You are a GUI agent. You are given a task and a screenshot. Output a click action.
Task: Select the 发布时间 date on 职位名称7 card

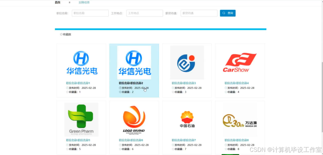click(194, 145)
